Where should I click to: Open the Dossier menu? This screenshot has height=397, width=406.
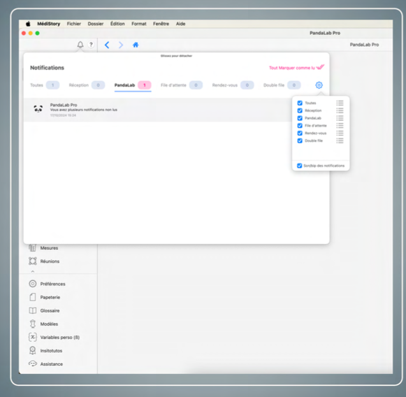click(x=96, y=24)
